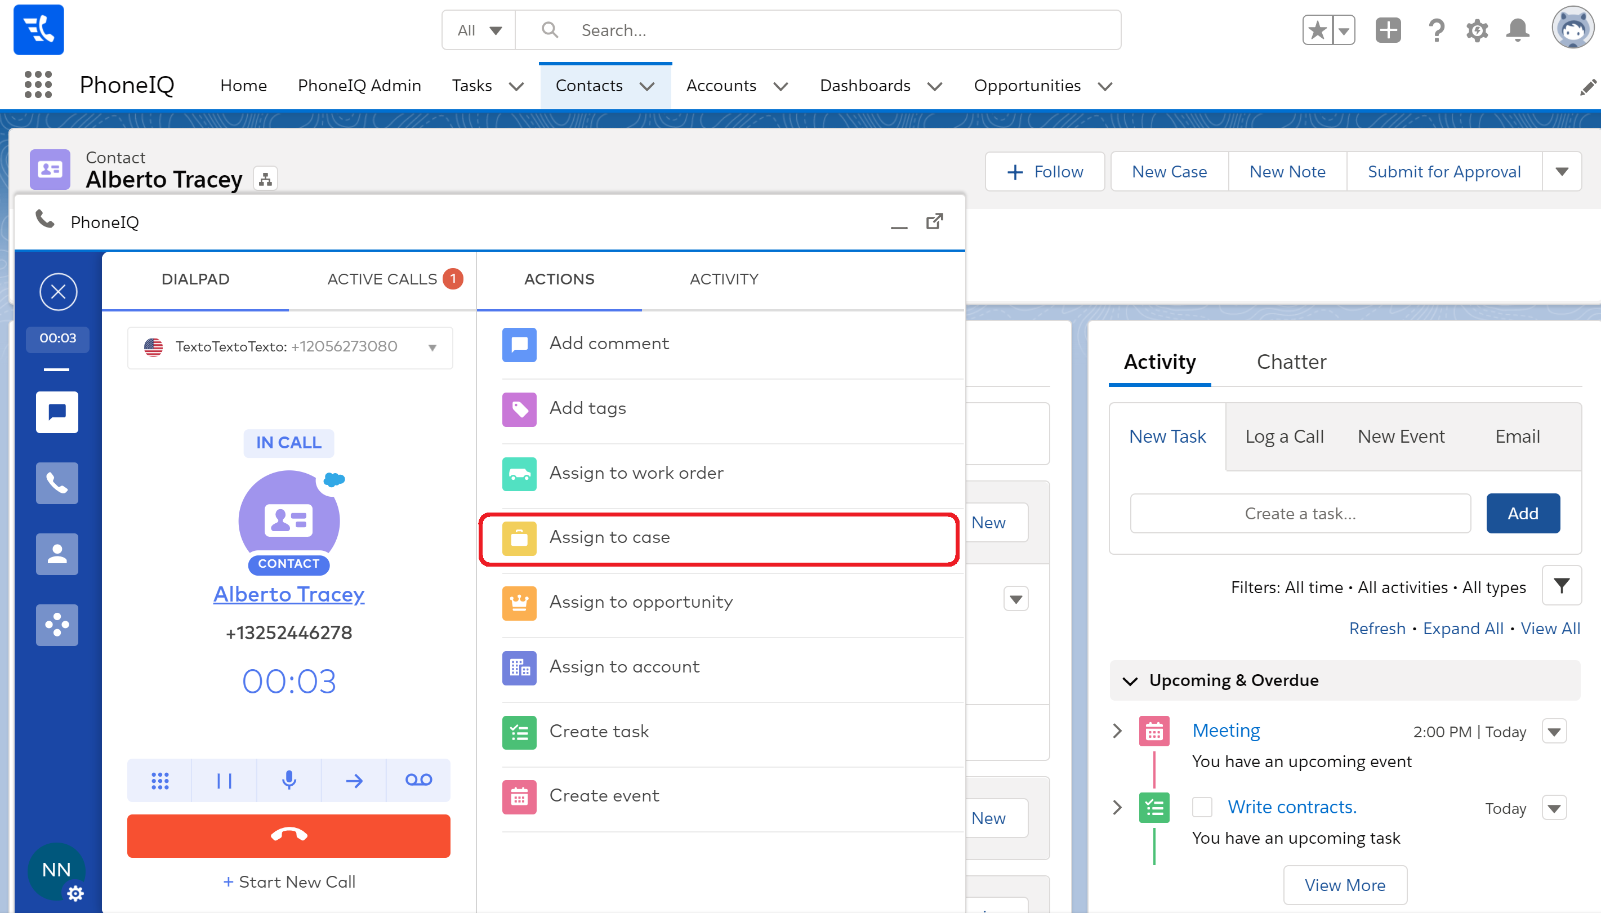The image size is (1601, 913).
Task: Pop out the PhoneIQ panel
Action: tap(934, 221)
